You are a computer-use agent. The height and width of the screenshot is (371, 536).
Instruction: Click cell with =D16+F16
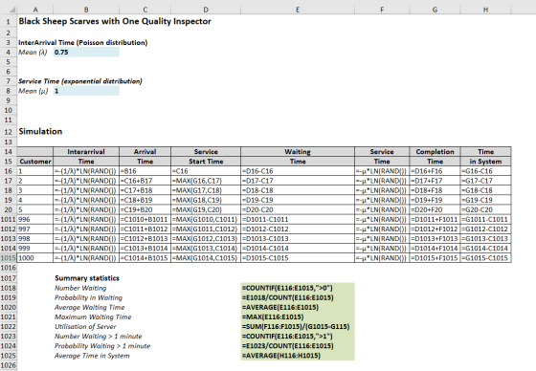(x=435, y=171)
